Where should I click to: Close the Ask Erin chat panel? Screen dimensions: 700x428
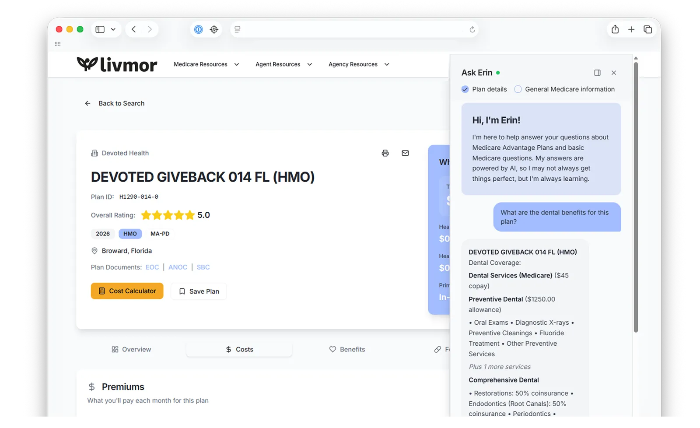point(614,73)
